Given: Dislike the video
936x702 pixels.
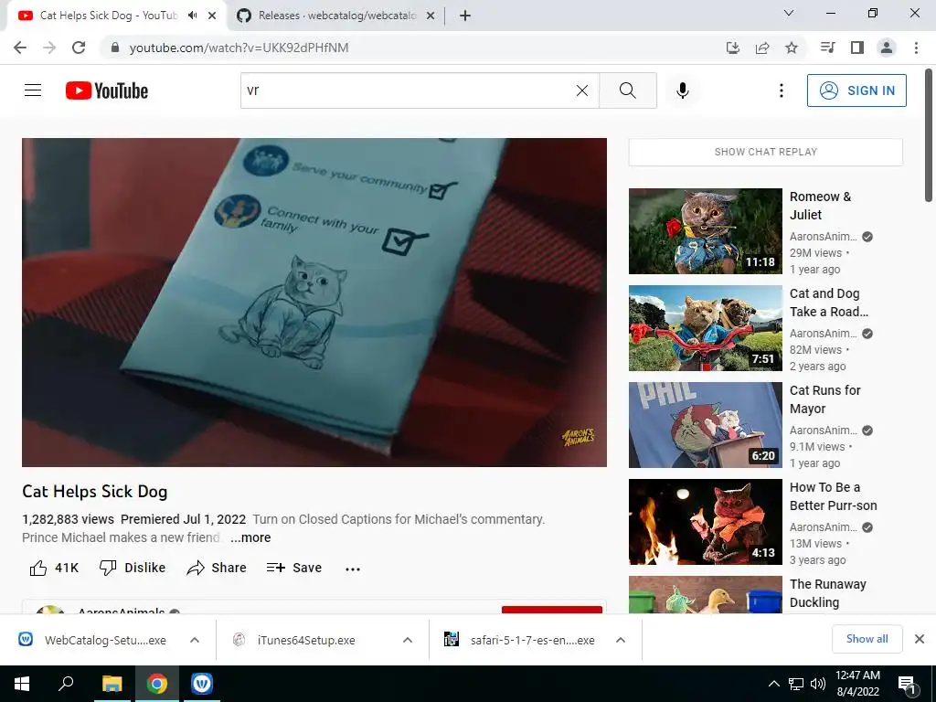Looking at the screenshot, I should 133,568.
